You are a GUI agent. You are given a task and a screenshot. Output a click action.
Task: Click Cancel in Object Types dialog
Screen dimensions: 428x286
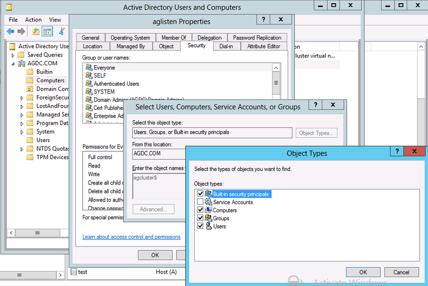point(401,272)
